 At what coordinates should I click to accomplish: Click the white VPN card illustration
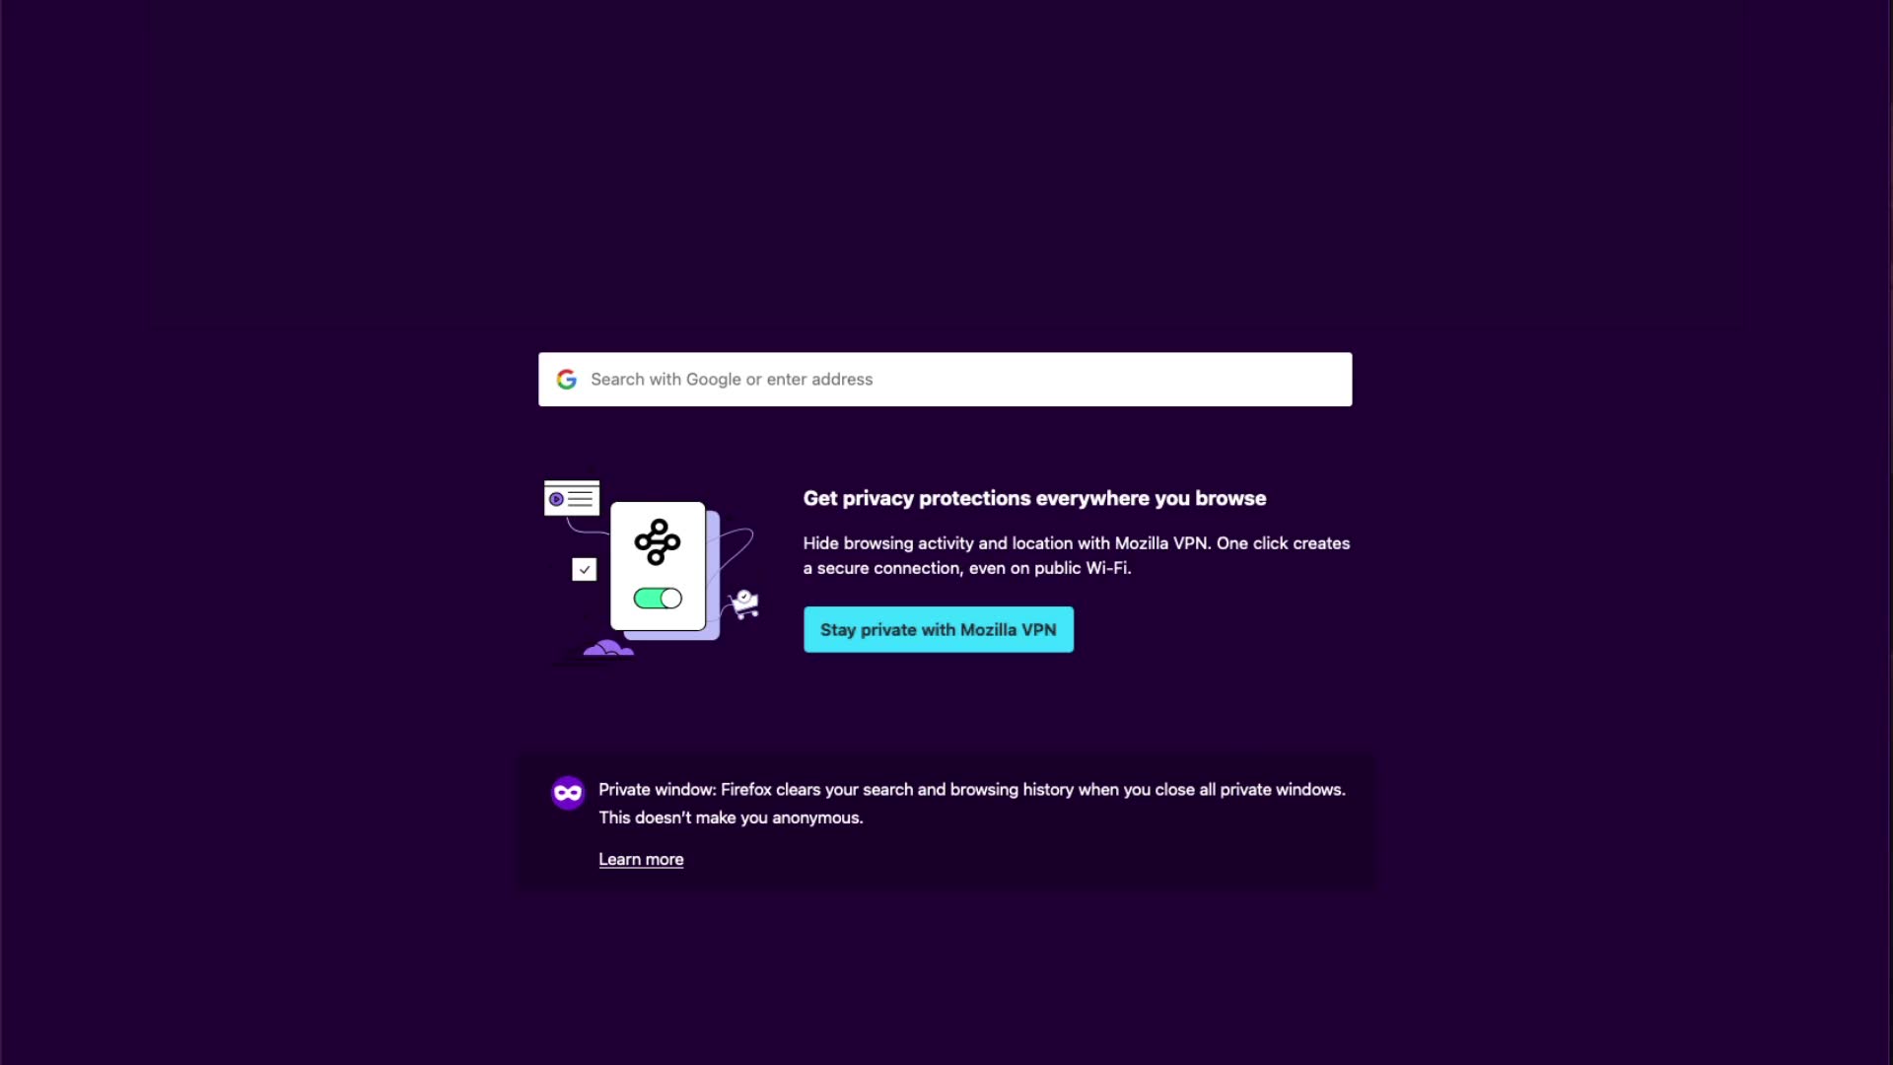pos(658,566)
